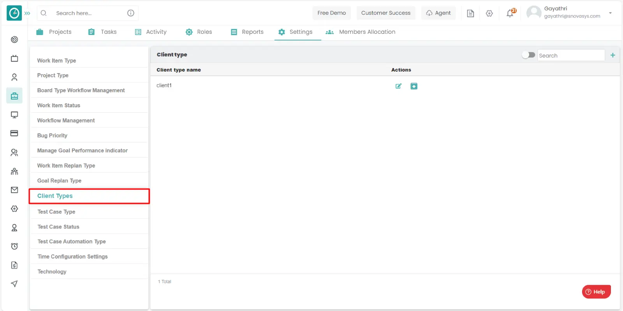Open the user badge sidebar icon
This screenshot has height=311, width=623.
[14, 227]
